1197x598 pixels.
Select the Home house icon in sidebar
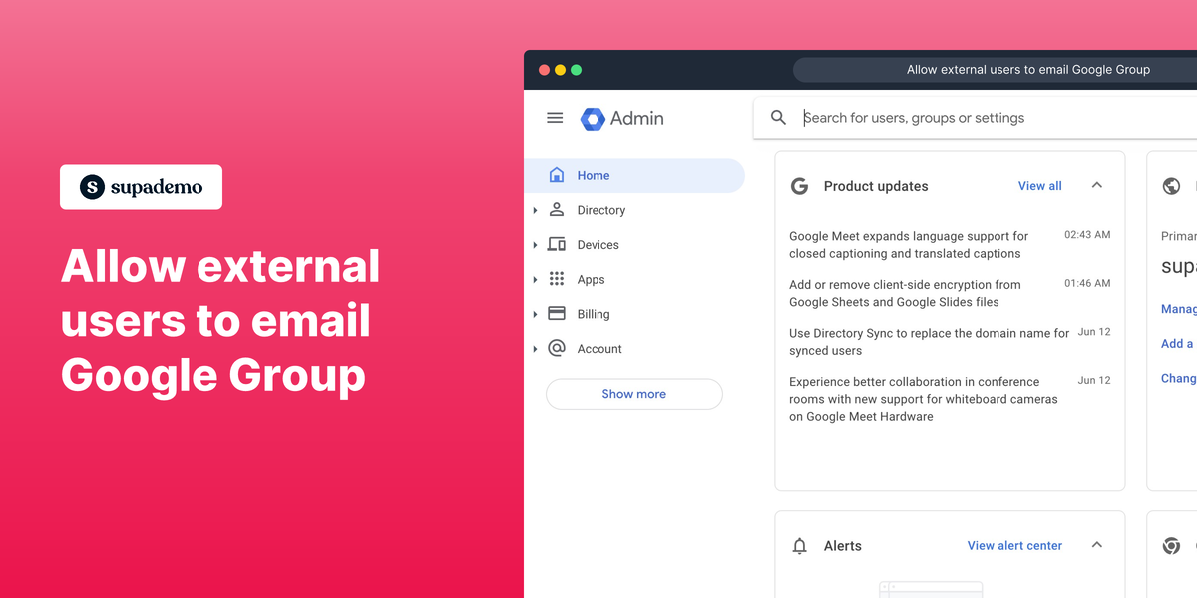point(557,174)
